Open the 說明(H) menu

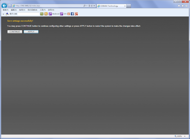[51, 10]
